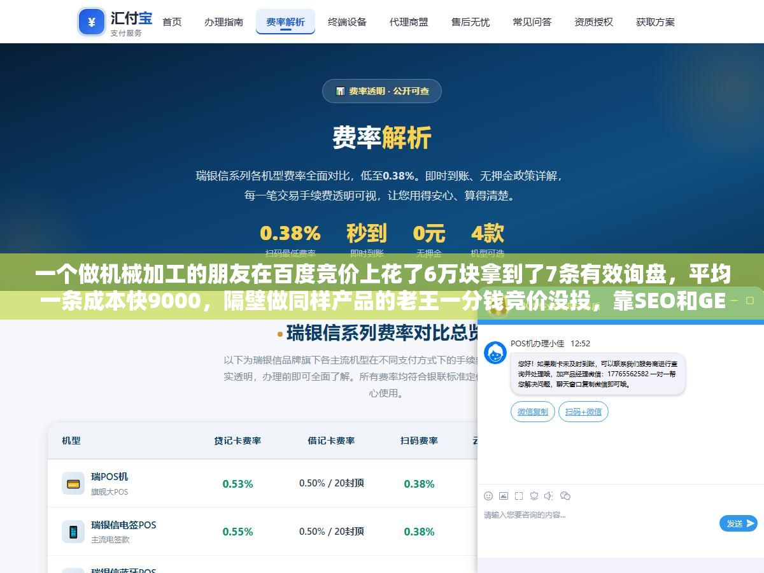Viewport: 764px width, 573px height.
Task: Click the 借记卡费率 column header
Action: click(331, 441)
